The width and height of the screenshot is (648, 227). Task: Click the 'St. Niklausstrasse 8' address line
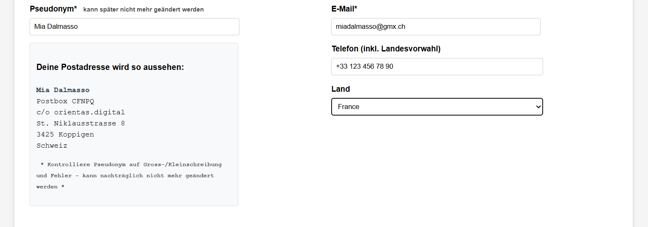click(x=80, y=123)
